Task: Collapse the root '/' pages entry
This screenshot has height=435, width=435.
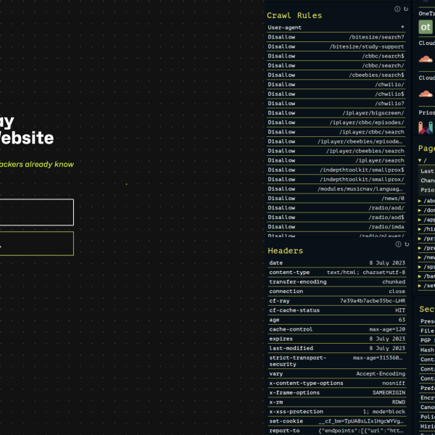Action: 420,160
